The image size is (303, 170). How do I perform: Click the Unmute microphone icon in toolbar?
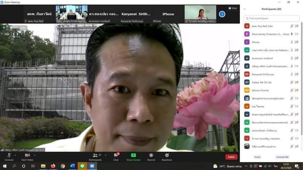click(9, 155)
